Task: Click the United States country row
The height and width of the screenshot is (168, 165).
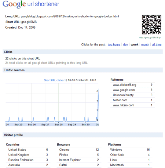Action: click(28, 150)
